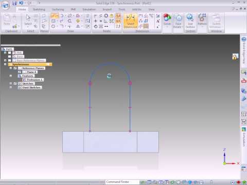Switch to the Home ribbon tab
Viewport: 247px width, 185px height.
22,9
